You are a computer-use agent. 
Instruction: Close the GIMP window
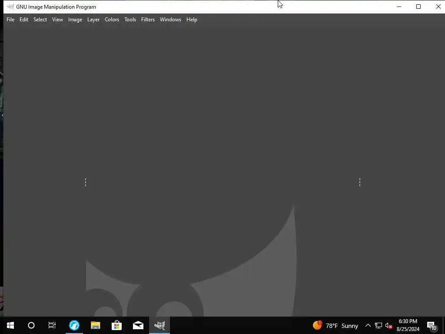point(438,7)
